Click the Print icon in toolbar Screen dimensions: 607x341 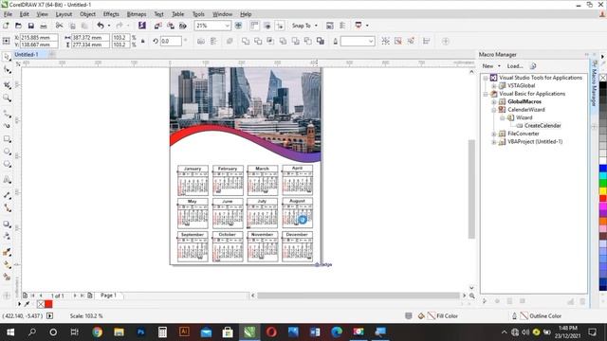pos(44,26)
